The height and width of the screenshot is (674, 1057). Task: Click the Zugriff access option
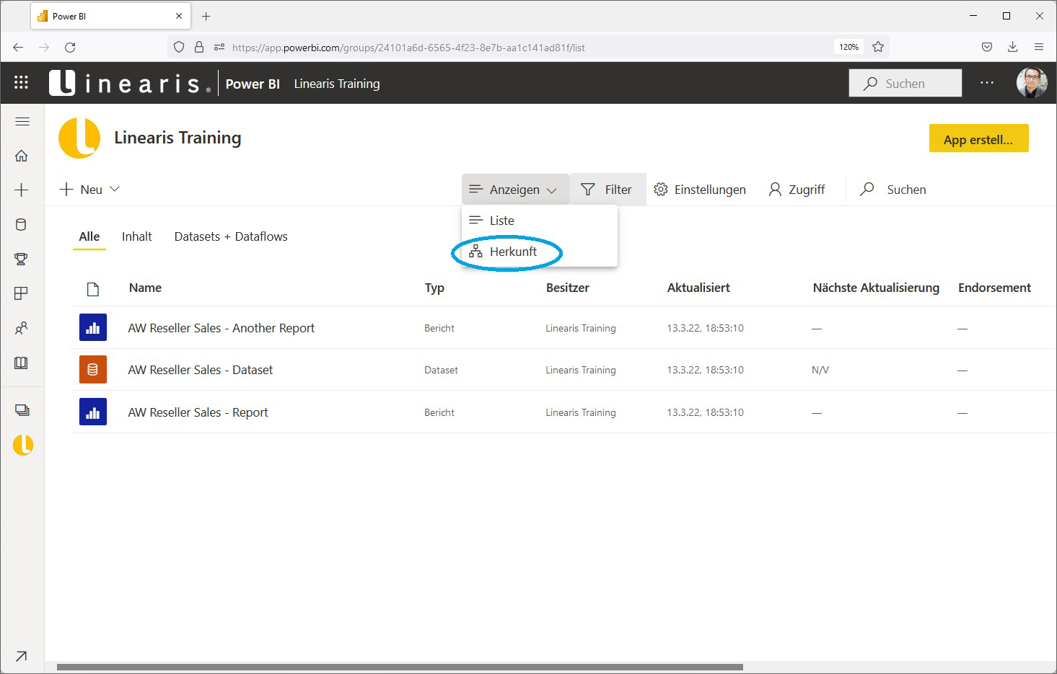[797, 189]
